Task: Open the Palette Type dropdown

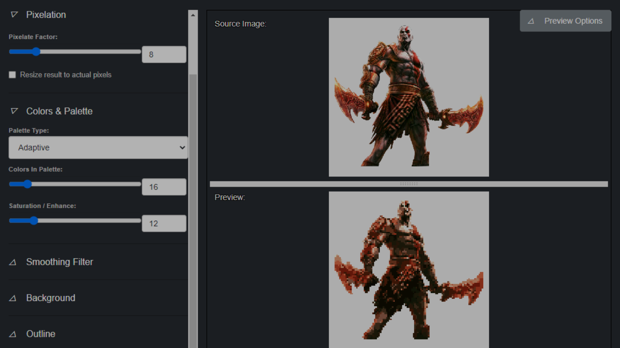Action: [x=98, y=148]
